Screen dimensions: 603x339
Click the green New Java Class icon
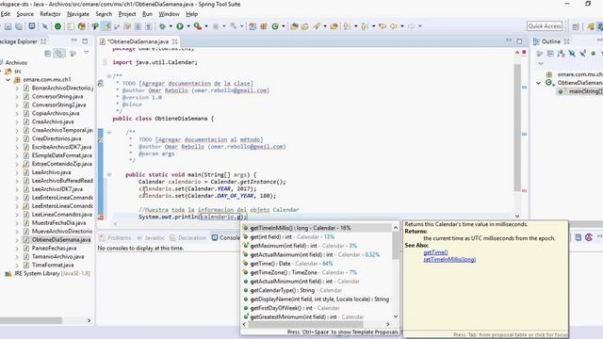pos(275,26)
